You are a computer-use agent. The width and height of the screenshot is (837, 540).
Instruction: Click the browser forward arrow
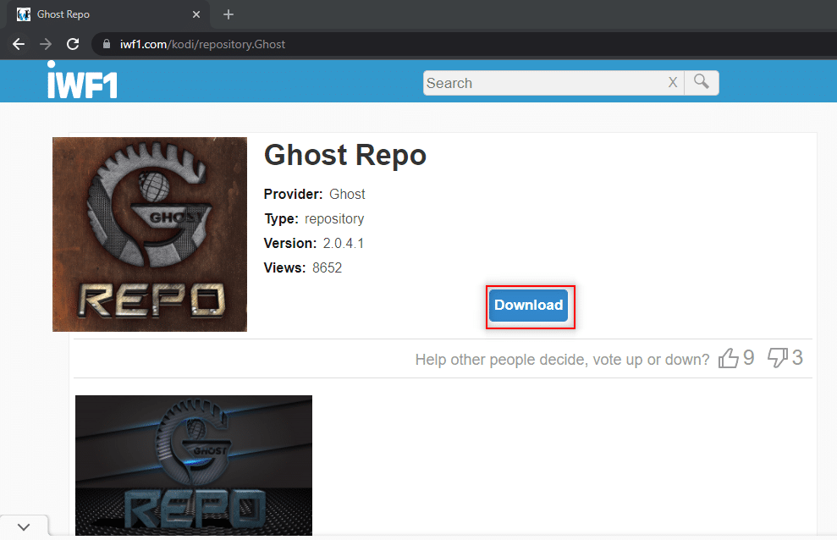tap(46, 44)
